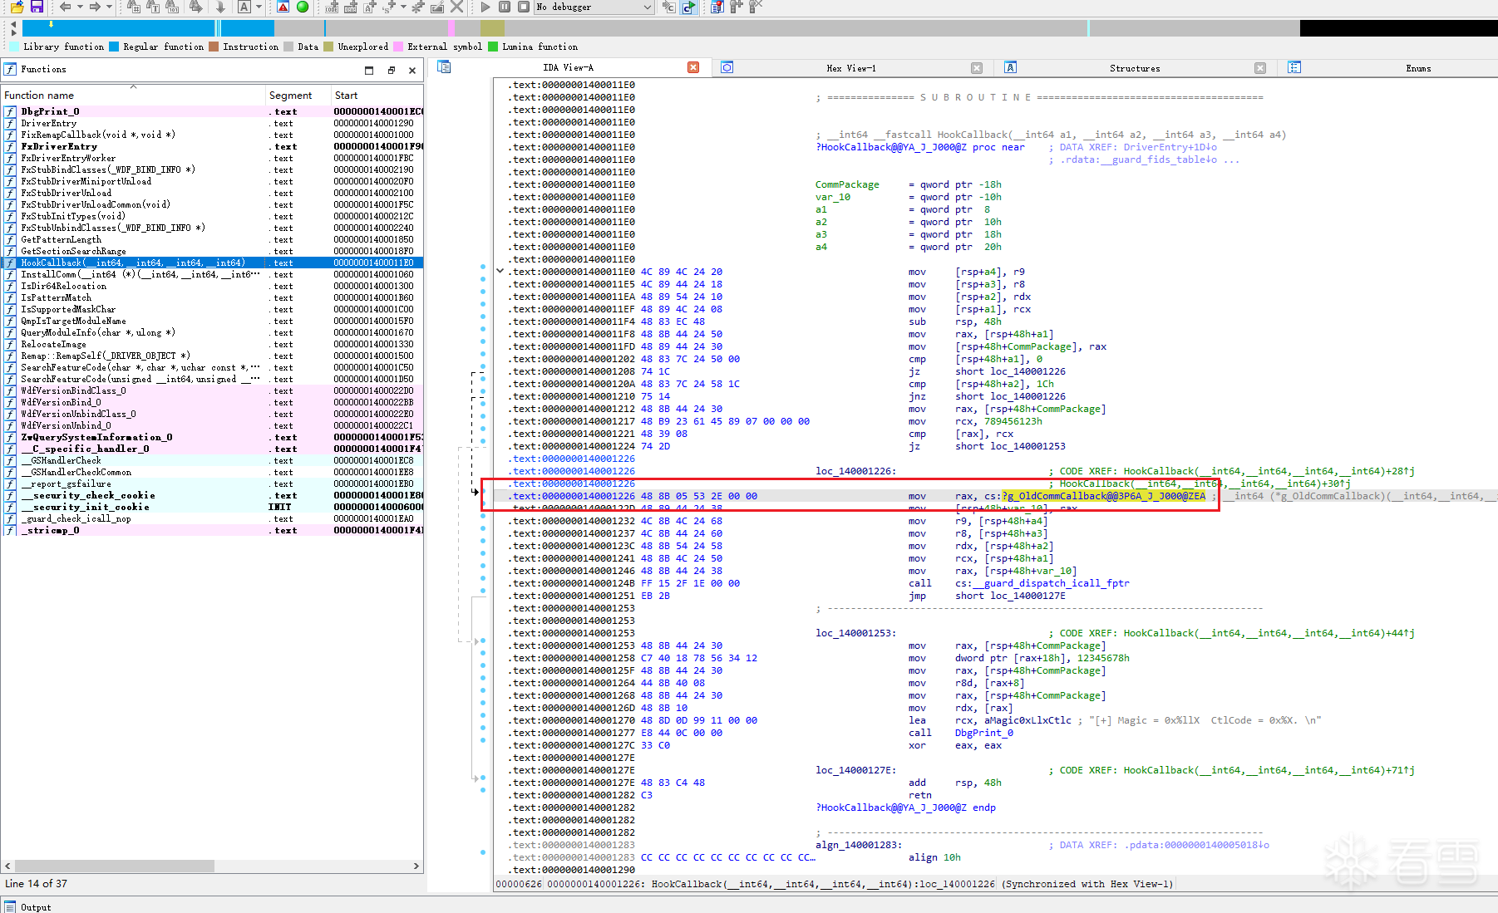Click the blue Regular function legend swatch
This screenshot has width=1498, height=913.
(x=115, y=47)
